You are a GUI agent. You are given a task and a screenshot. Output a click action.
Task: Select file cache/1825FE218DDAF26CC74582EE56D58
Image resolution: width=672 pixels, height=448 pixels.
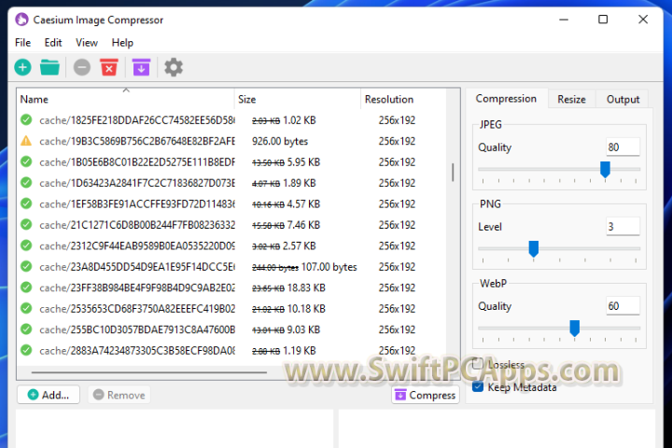click(x=136, y=120)
